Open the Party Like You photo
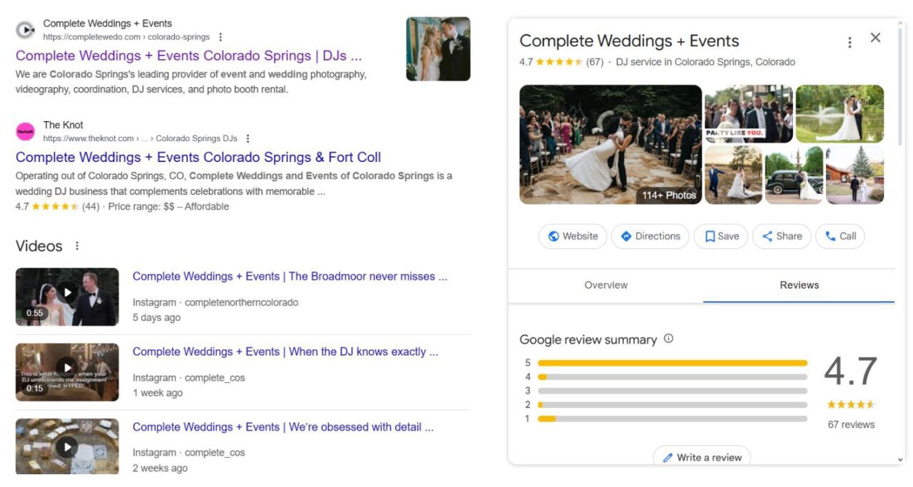Viewport: 913px width, 487px height. pyautogui.click(x=748, y=114)
